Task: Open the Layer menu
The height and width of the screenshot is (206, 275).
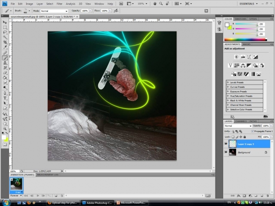Action: 39,4
